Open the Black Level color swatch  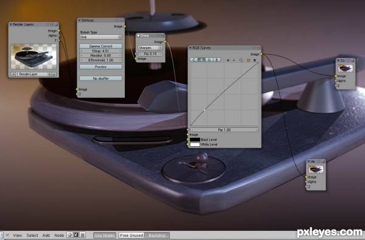pos(195,139)
